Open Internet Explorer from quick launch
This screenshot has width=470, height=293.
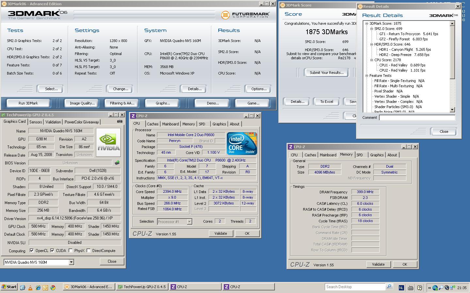[38, 287]
